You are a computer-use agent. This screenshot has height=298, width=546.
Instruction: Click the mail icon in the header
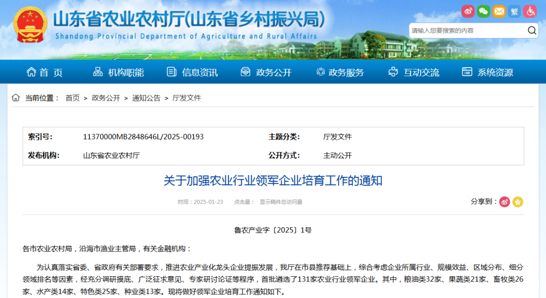(499, 11)
